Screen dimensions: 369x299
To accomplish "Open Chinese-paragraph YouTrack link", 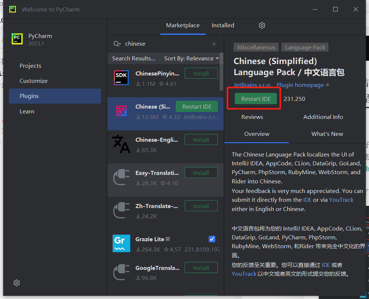I will pos(244,274).
